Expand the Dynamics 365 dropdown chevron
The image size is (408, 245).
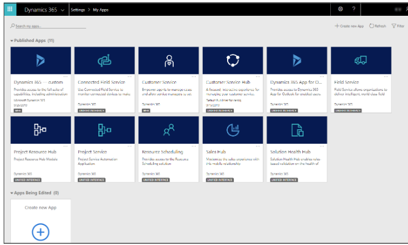pyautogui.click(x=63, y=10)
